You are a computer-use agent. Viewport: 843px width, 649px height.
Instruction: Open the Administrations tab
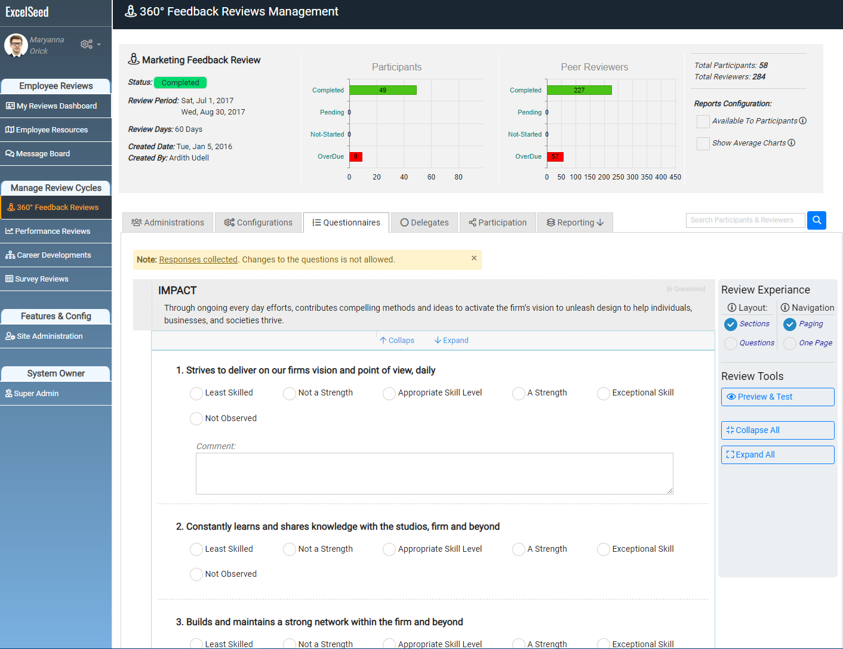click(x=167, y=222)
